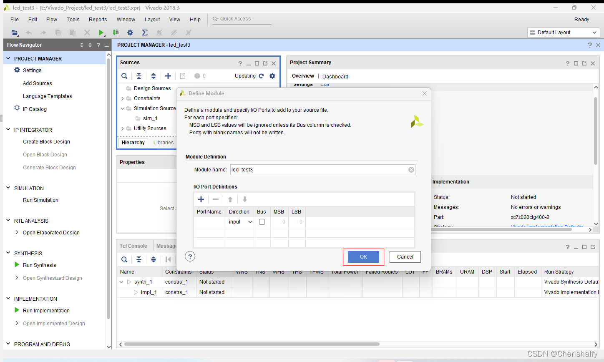
Task: Click the Open Project toolbar icon
Action: point(15,33)
